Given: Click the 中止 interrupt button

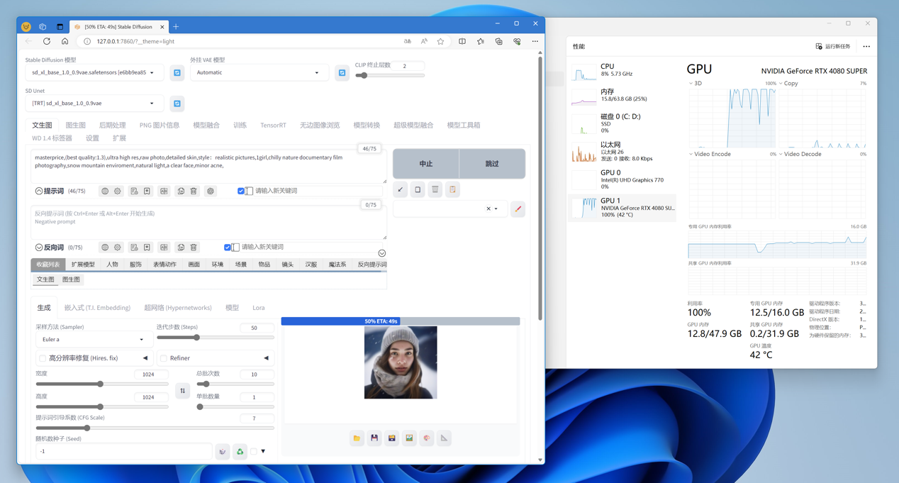Looking at the screenshot, I should pyautogui.click(x=425, y=164).
